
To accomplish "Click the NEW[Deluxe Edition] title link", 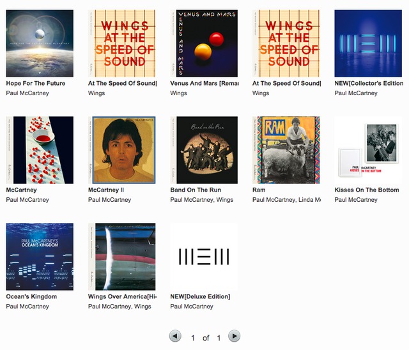I will click(x=200, y=296).
